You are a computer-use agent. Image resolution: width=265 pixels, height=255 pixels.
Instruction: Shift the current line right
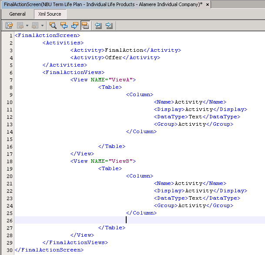point(109,26)
